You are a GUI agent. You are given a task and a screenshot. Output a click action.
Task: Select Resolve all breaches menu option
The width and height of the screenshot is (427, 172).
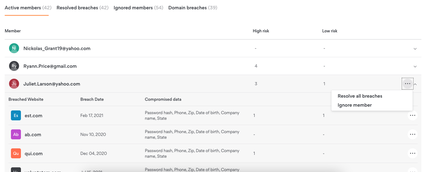pyautogui.click(x=360, y=96)
